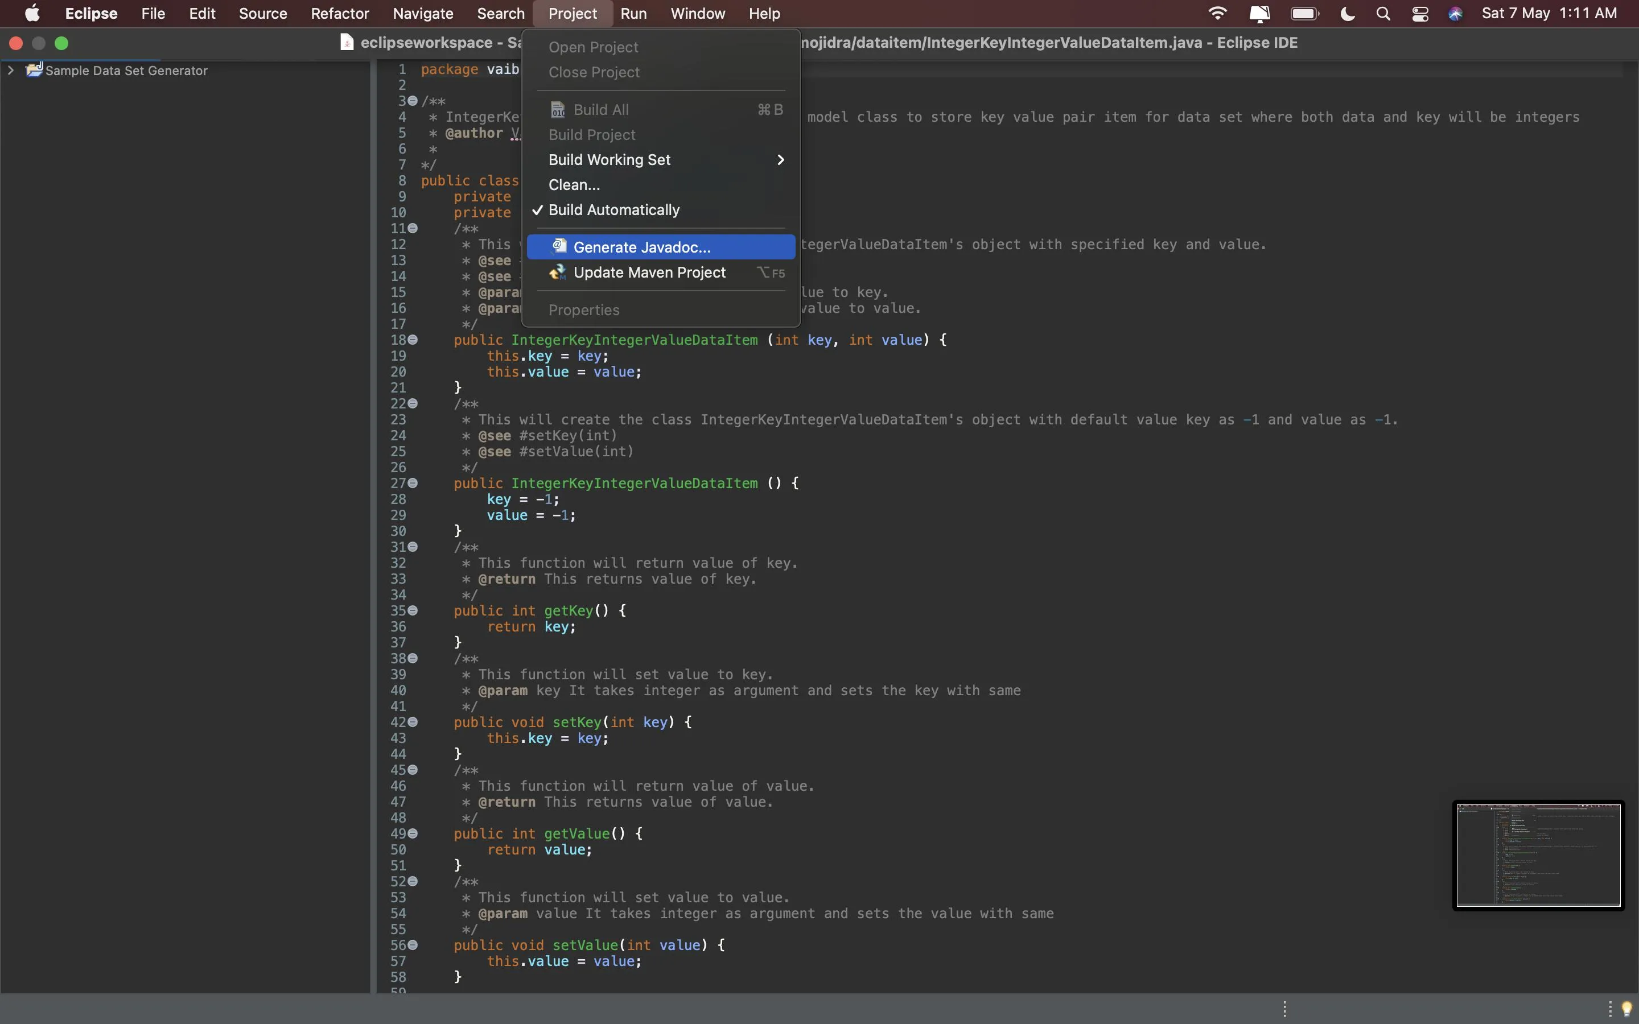1639x1024 pixels.
Task: Expand the Sample Data Set Generator tree node
Action: click(x=10, y=70)
